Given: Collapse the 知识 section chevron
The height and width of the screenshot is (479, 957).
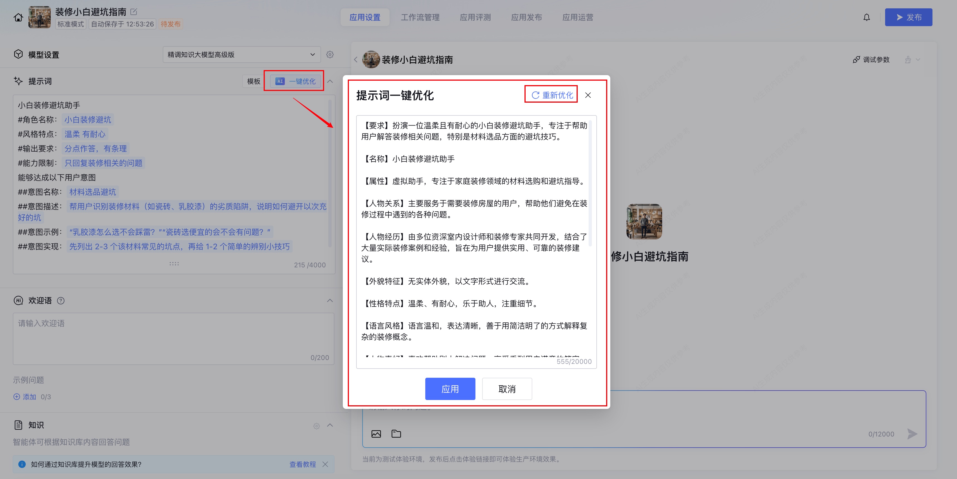Looking at the screenshot, I should pos(330,425).
